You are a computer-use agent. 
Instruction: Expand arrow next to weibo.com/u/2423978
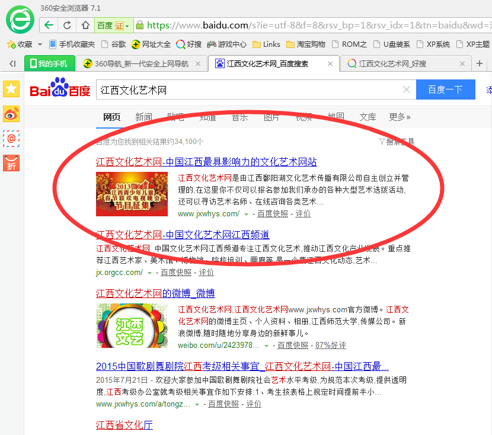pyautogui.click(x=266, y=346)
